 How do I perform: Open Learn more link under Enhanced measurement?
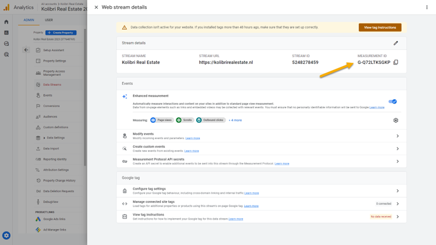[x=377, y=107]
